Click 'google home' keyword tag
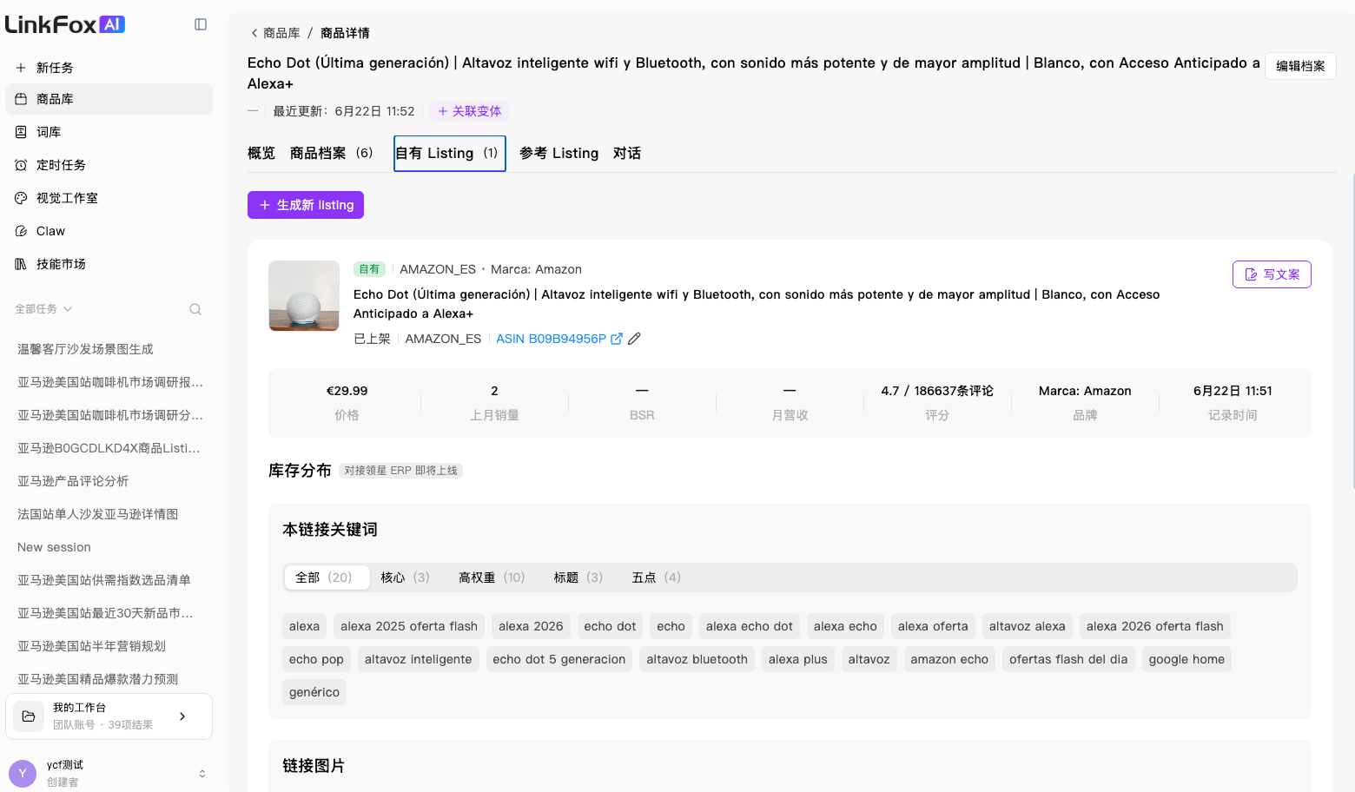The image size is (1355, 792). [x=1186, y=659]
